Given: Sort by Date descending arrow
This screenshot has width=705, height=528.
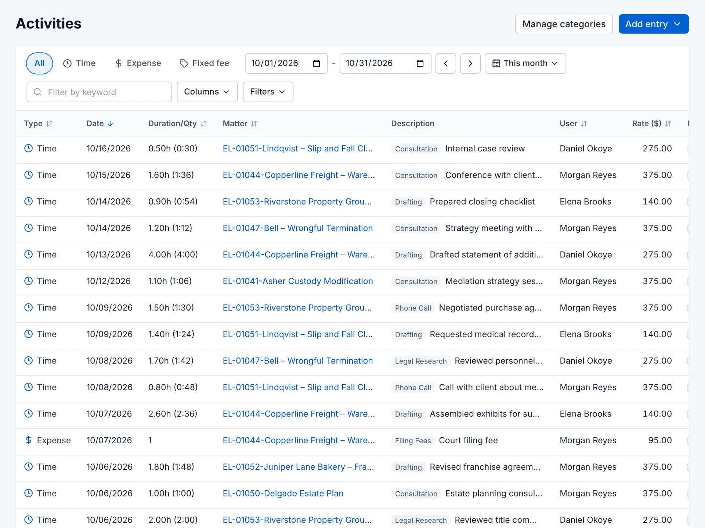Looking at the screenshot, I should 110,124.
